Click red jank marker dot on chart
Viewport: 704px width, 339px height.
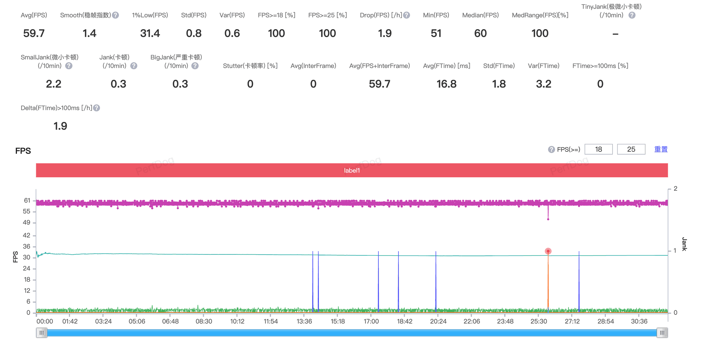click(548, 251)
